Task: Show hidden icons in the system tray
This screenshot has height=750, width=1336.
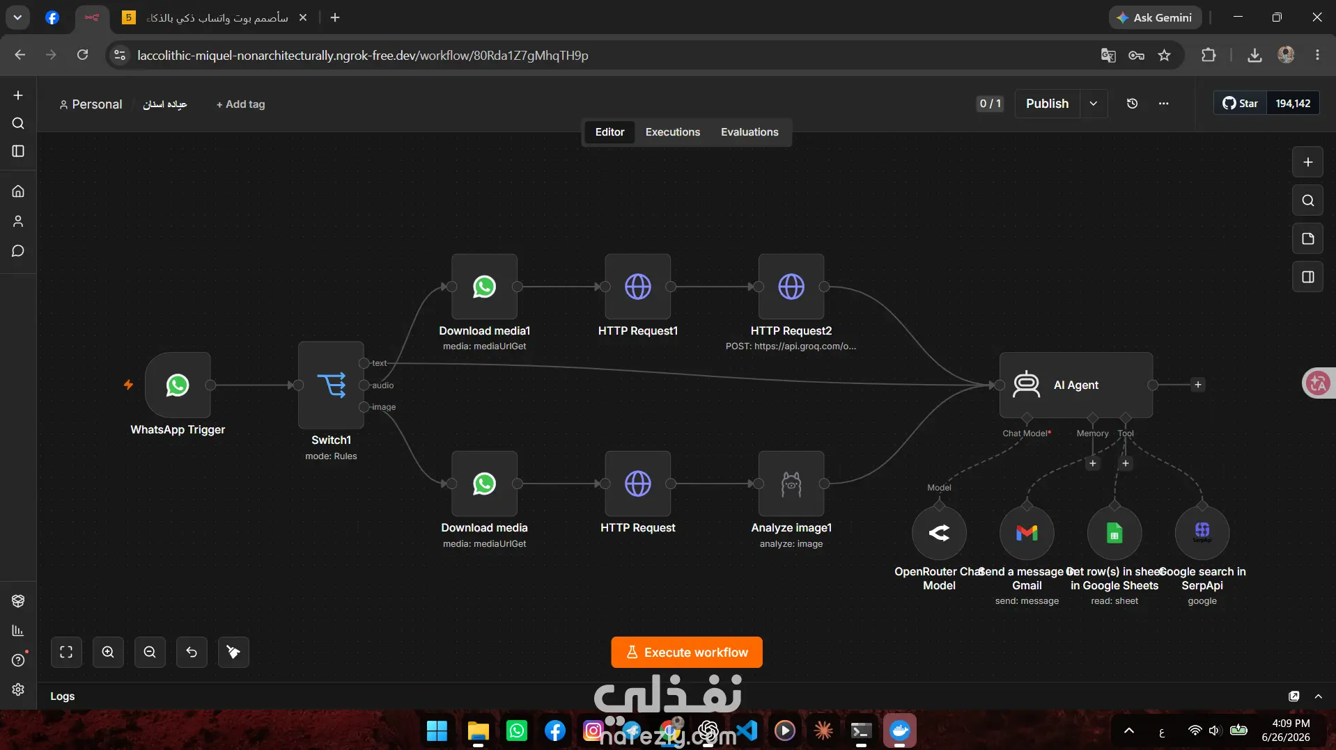Action: point(1129,731)
